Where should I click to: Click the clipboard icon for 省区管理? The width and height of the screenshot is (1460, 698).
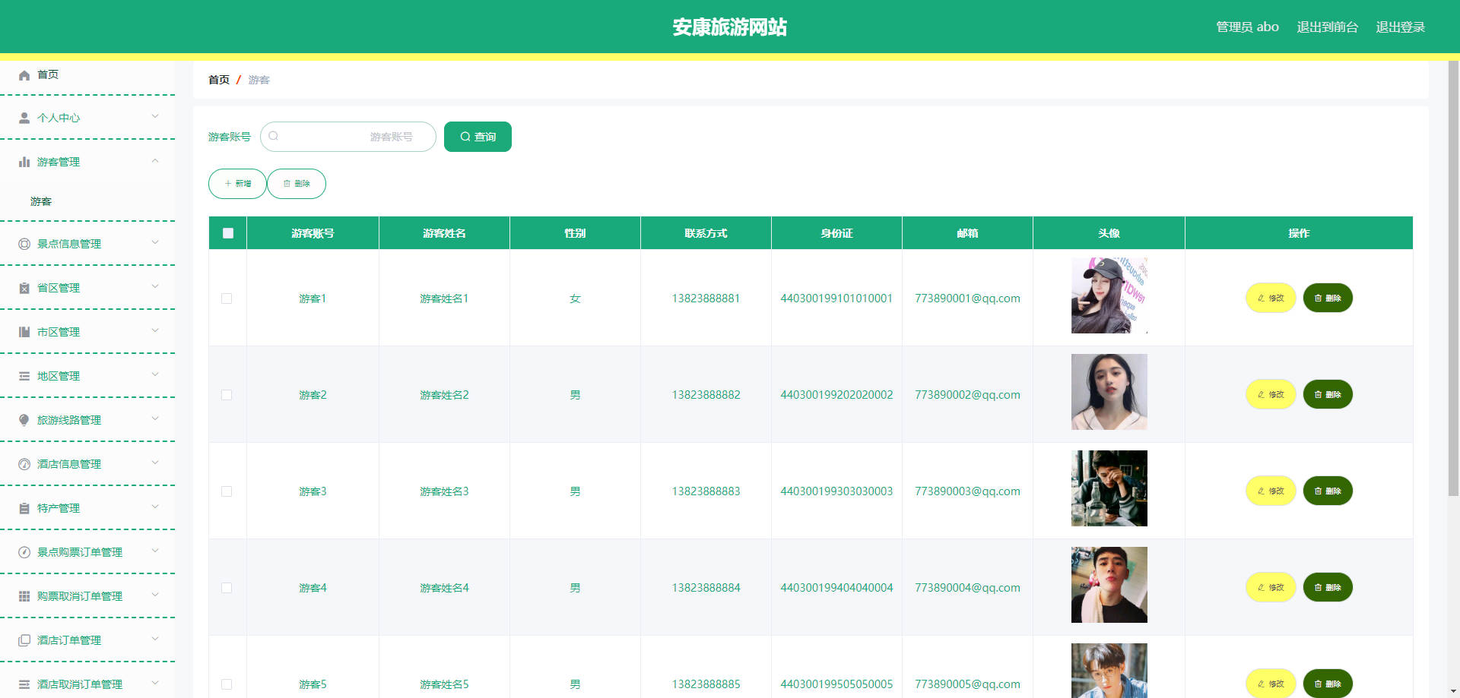pyautogui.click(x=24, y=288)
